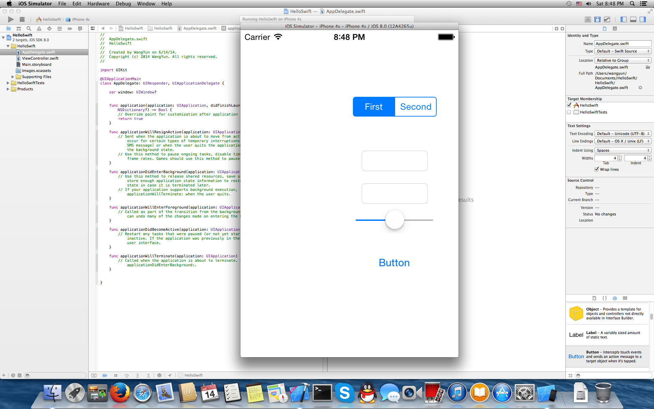Open the Symbol navigator
This screenshot has height=409, width=654.
coord(19,29)
